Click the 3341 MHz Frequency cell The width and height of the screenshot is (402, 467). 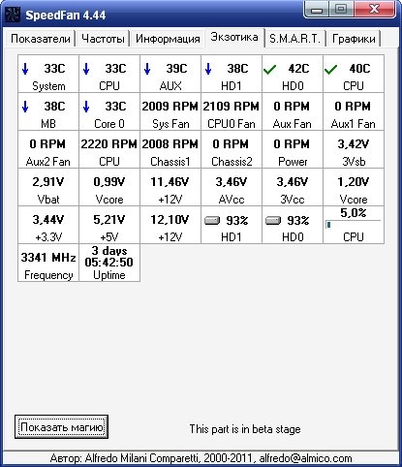pos(48,263)
